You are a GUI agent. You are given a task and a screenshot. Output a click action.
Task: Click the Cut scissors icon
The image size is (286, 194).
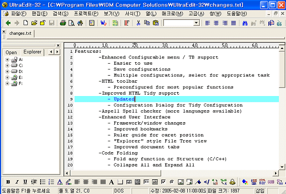click(x=138, y=23)
